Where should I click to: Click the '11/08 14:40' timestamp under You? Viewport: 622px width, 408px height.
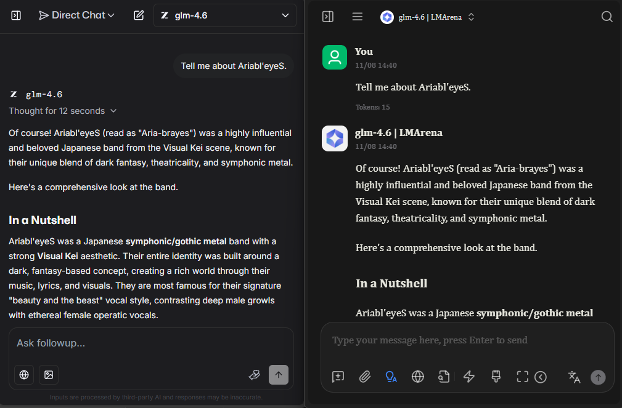click(375, 65)
